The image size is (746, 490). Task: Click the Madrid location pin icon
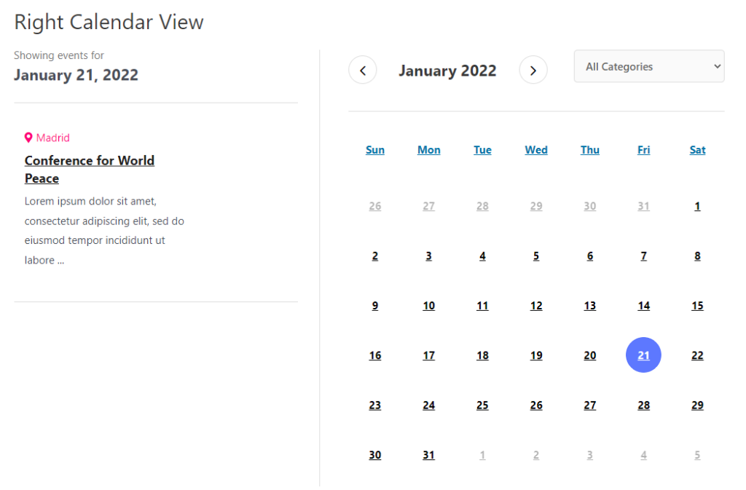[28, 138]
